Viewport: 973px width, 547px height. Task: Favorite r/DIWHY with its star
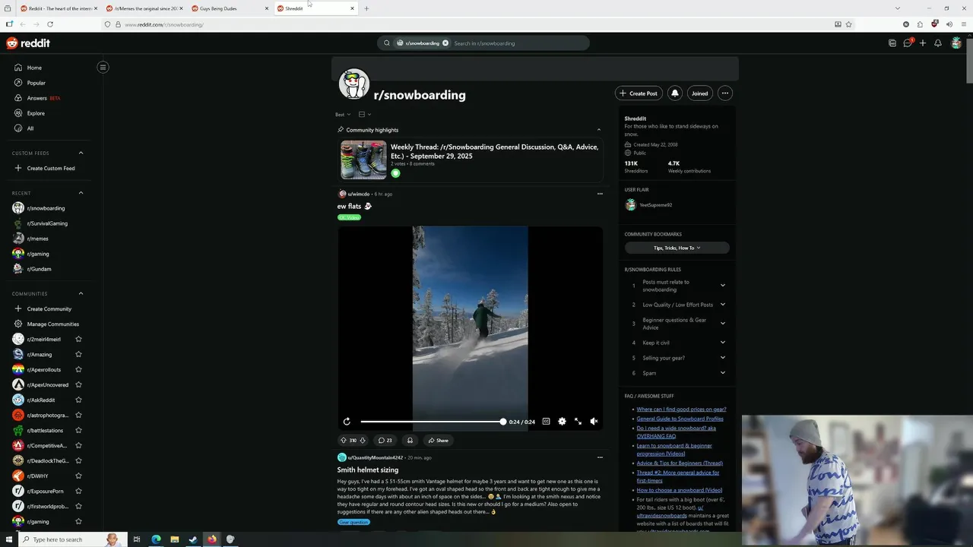pyautogui.click(x=78, y=476)
